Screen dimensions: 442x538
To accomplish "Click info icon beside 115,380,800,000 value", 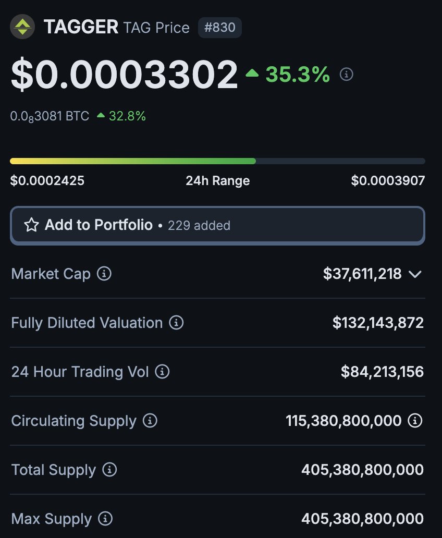I will [415, 420].
